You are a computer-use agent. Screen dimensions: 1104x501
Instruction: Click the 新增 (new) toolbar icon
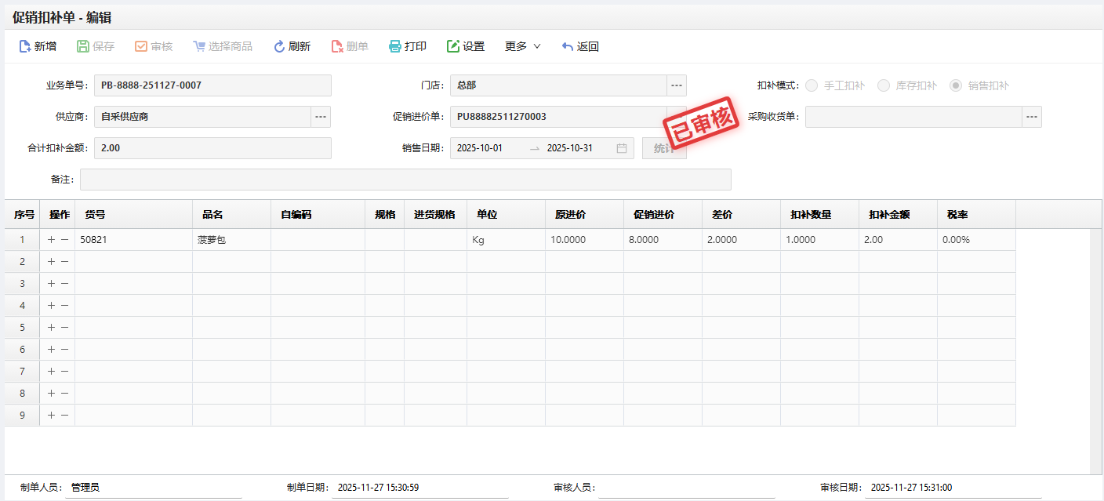coord(25,46)
